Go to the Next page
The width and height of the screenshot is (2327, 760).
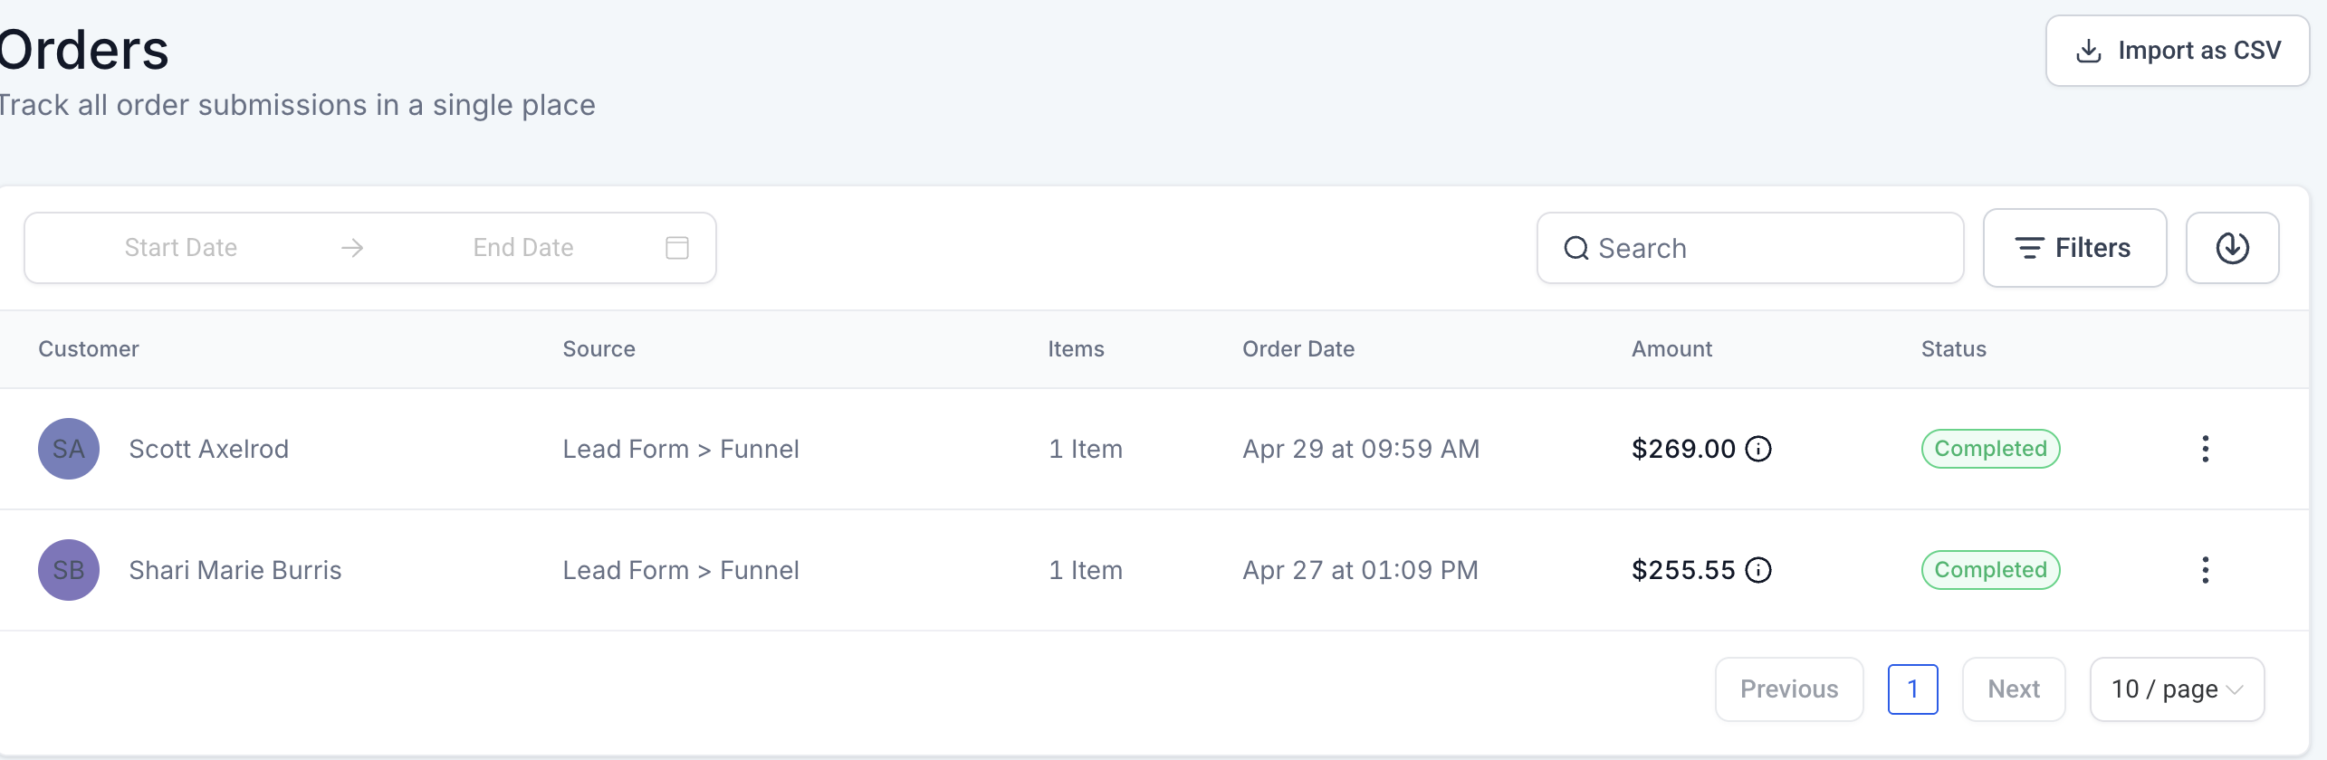[x=2014, y=689]
